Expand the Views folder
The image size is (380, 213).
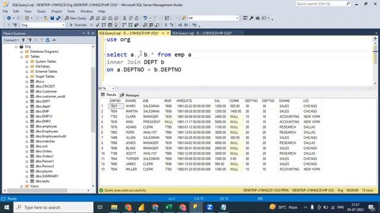21,186
